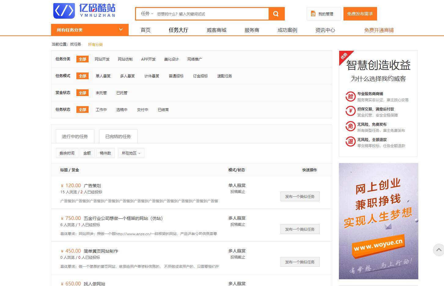Screen dimensions: 444x286
Task: Filter mode by 订金招标
Action: (x=200, y=76)
